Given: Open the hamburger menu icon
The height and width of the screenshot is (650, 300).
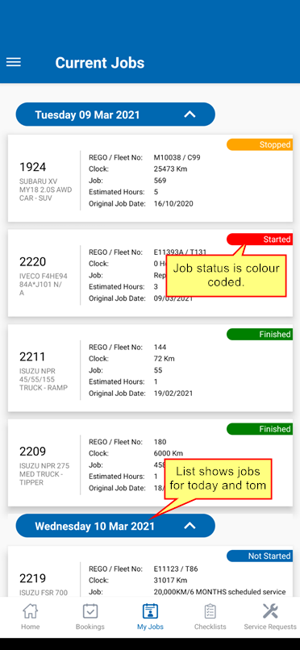Looking at the screenshot, I should (13, 62).
